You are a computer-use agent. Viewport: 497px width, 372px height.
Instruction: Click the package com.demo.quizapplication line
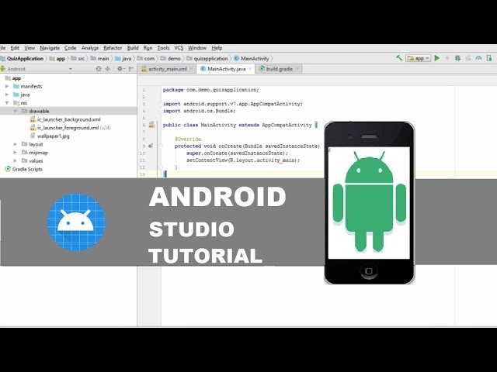click(x=210, y=90)
